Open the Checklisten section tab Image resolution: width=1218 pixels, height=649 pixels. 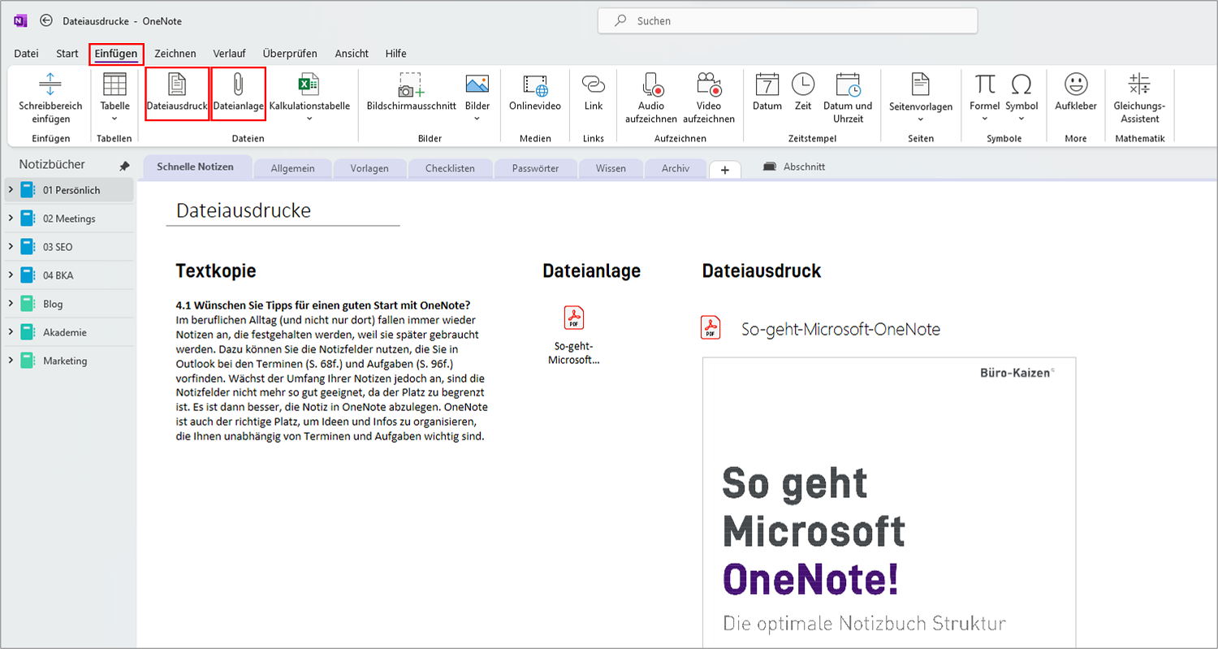point(451,168)
